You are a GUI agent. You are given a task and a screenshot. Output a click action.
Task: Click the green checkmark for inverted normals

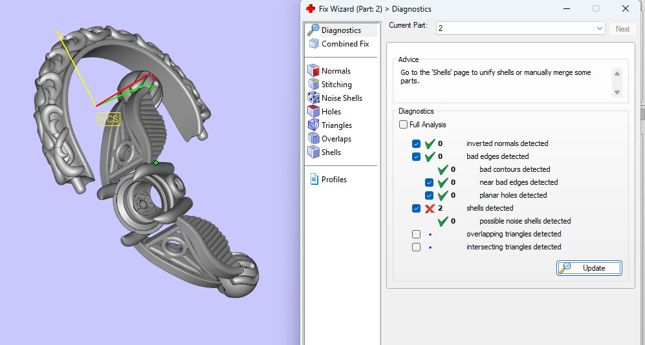point(430,143)
